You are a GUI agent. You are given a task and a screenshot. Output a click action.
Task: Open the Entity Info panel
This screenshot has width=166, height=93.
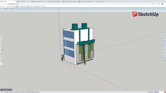[165, 38]
